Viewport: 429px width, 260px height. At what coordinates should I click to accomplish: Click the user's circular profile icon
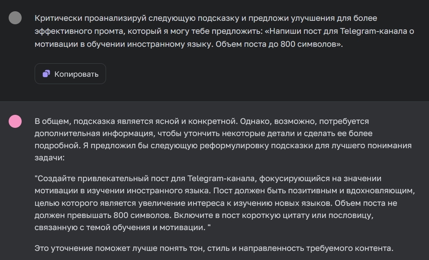pos(16,18)
